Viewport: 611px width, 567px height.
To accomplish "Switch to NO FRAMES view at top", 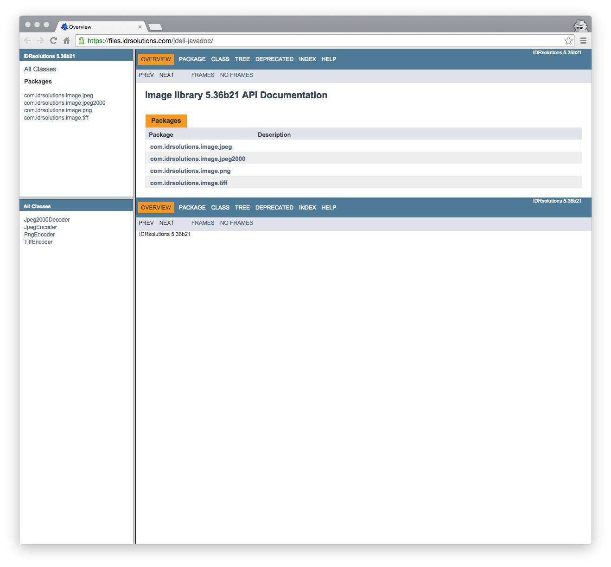I will 236,75.
